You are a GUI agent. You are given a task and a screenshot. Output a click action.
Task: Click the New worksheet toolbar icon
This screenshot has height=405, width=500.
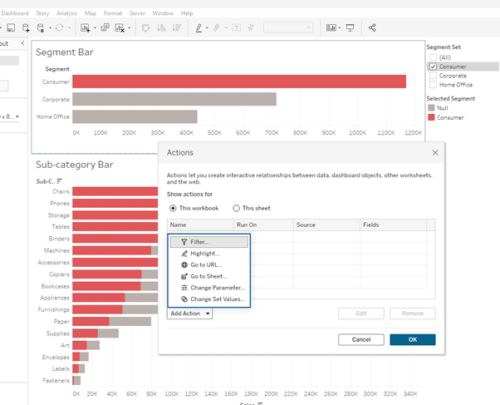tap(86, 27)
